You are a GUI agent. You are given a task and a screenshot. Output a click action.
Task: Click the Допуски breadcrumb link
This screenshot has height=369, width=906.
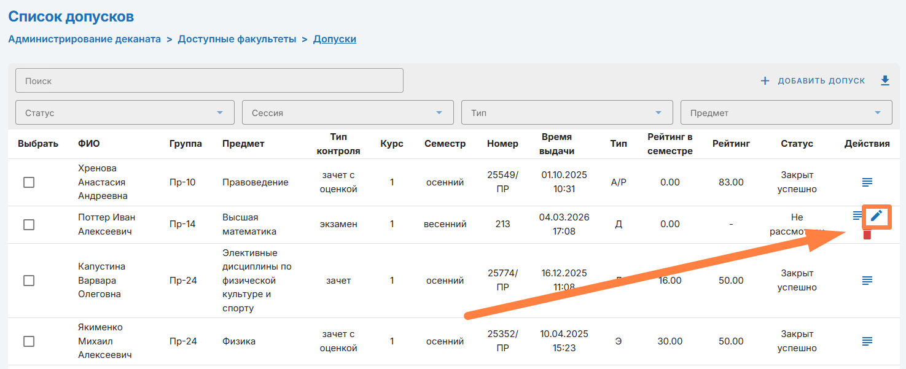[x=334, y=39]
